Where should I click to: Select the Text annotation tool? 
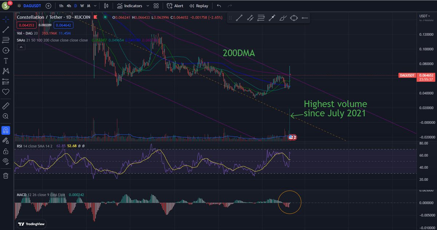(x=5, y=61)
